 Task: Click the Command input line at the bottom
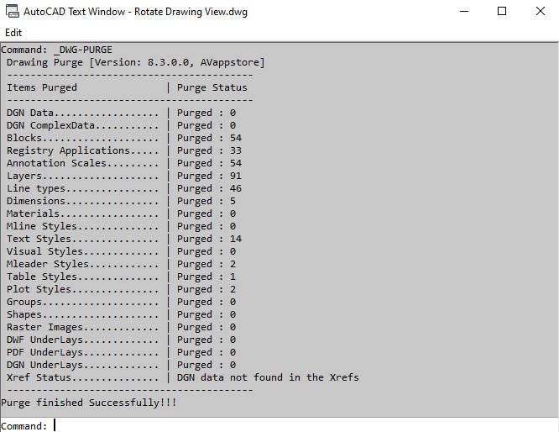[x=279, y=425]
